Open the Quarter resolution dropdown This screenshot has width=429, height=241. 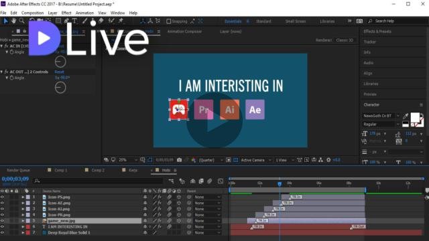point(211,160)
